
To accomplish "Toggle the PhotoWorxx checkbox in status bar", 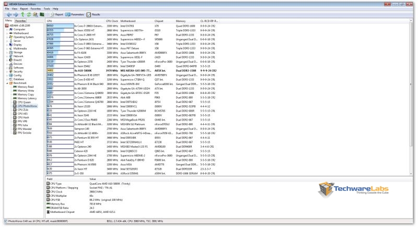I will click(x=6, y=221).
